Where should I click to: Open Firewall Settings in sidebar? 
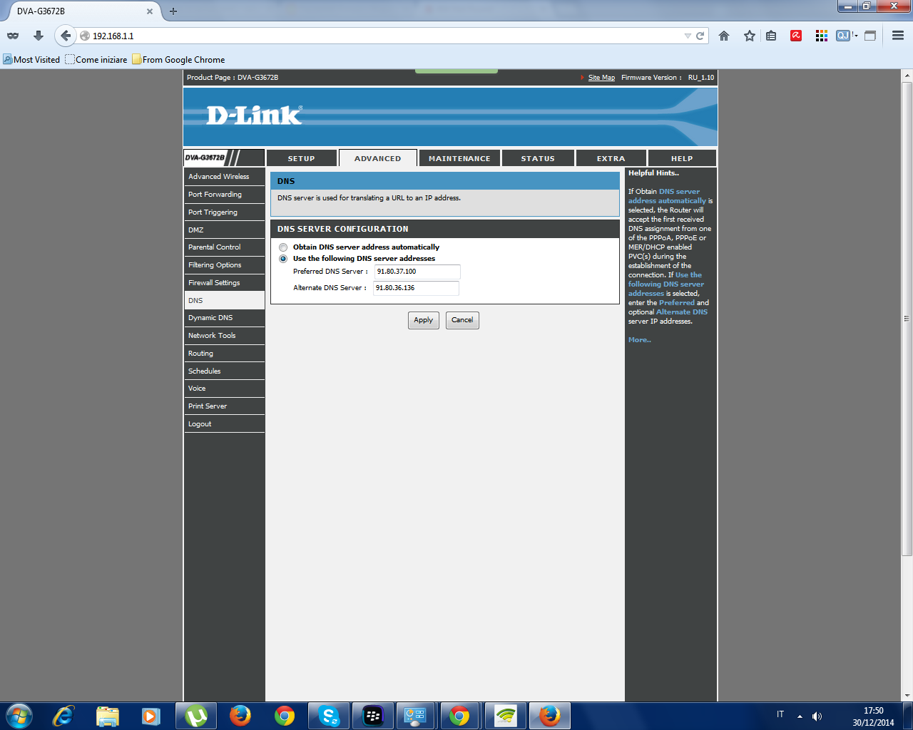pyautogui.click(x=224, y=282)
